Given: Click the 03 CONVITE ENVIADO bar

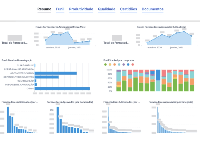Looking at the screenshot, I should (x=56, y=73).
